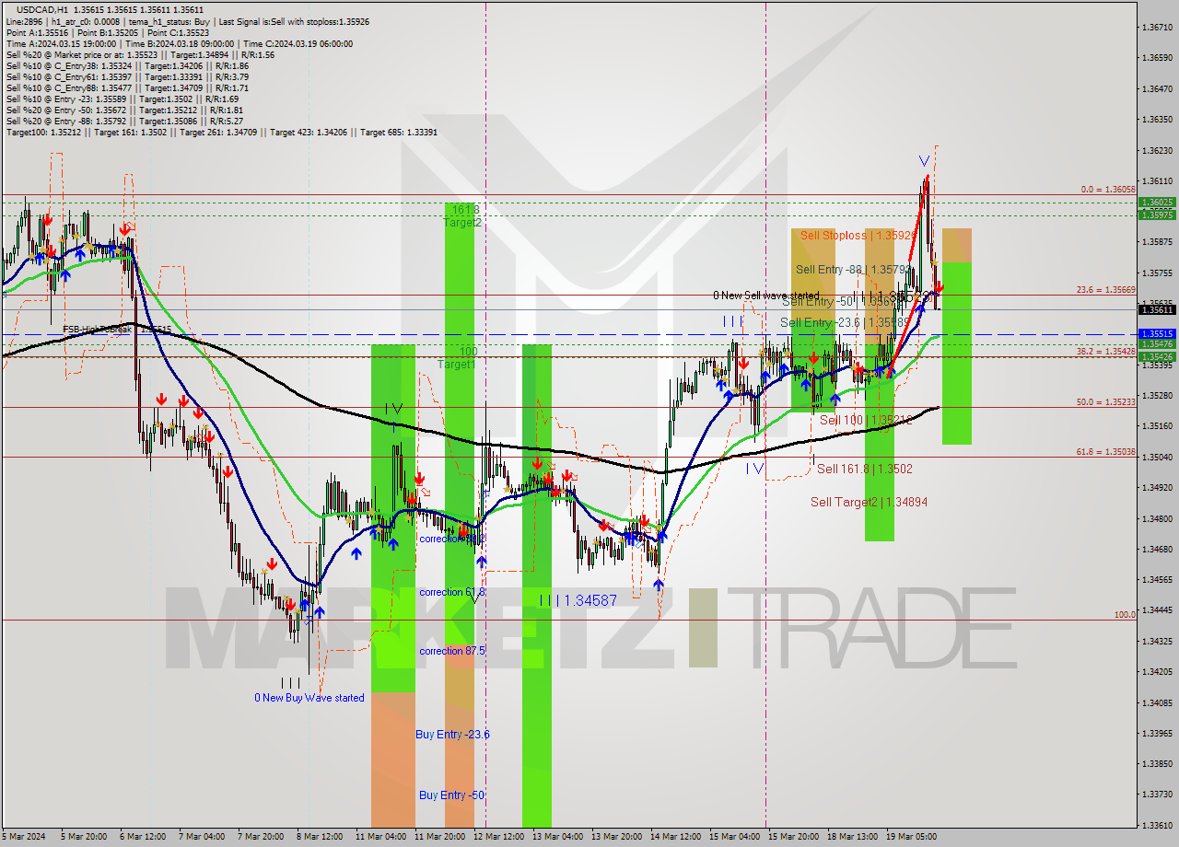Click the '5 Mar 2024' date label
1179x847 pixels.
23,837
